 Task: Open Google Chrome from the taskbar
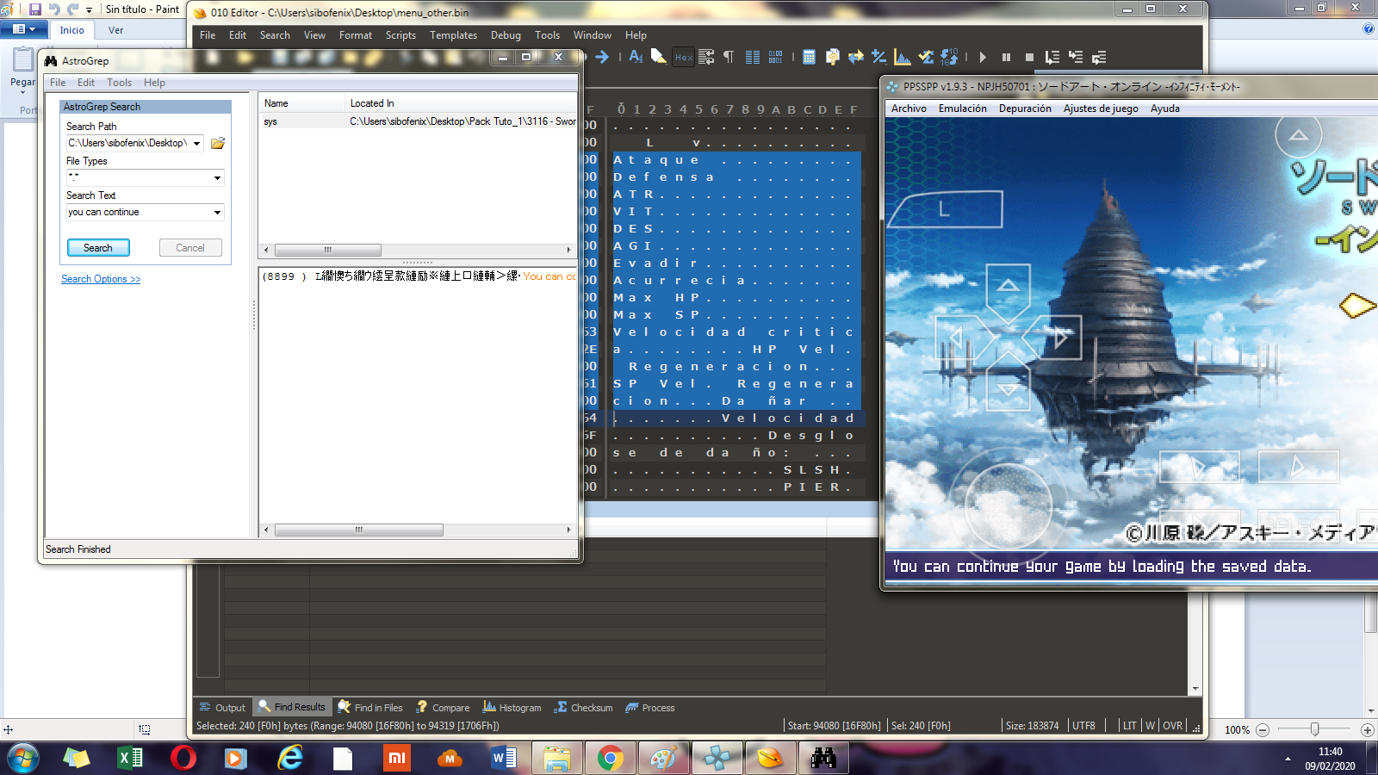click(x=610, y=758)
